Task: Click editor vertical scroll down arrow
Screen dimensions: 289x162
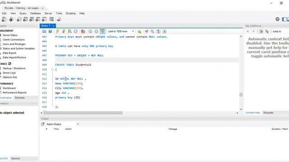Action: (241, 109)
